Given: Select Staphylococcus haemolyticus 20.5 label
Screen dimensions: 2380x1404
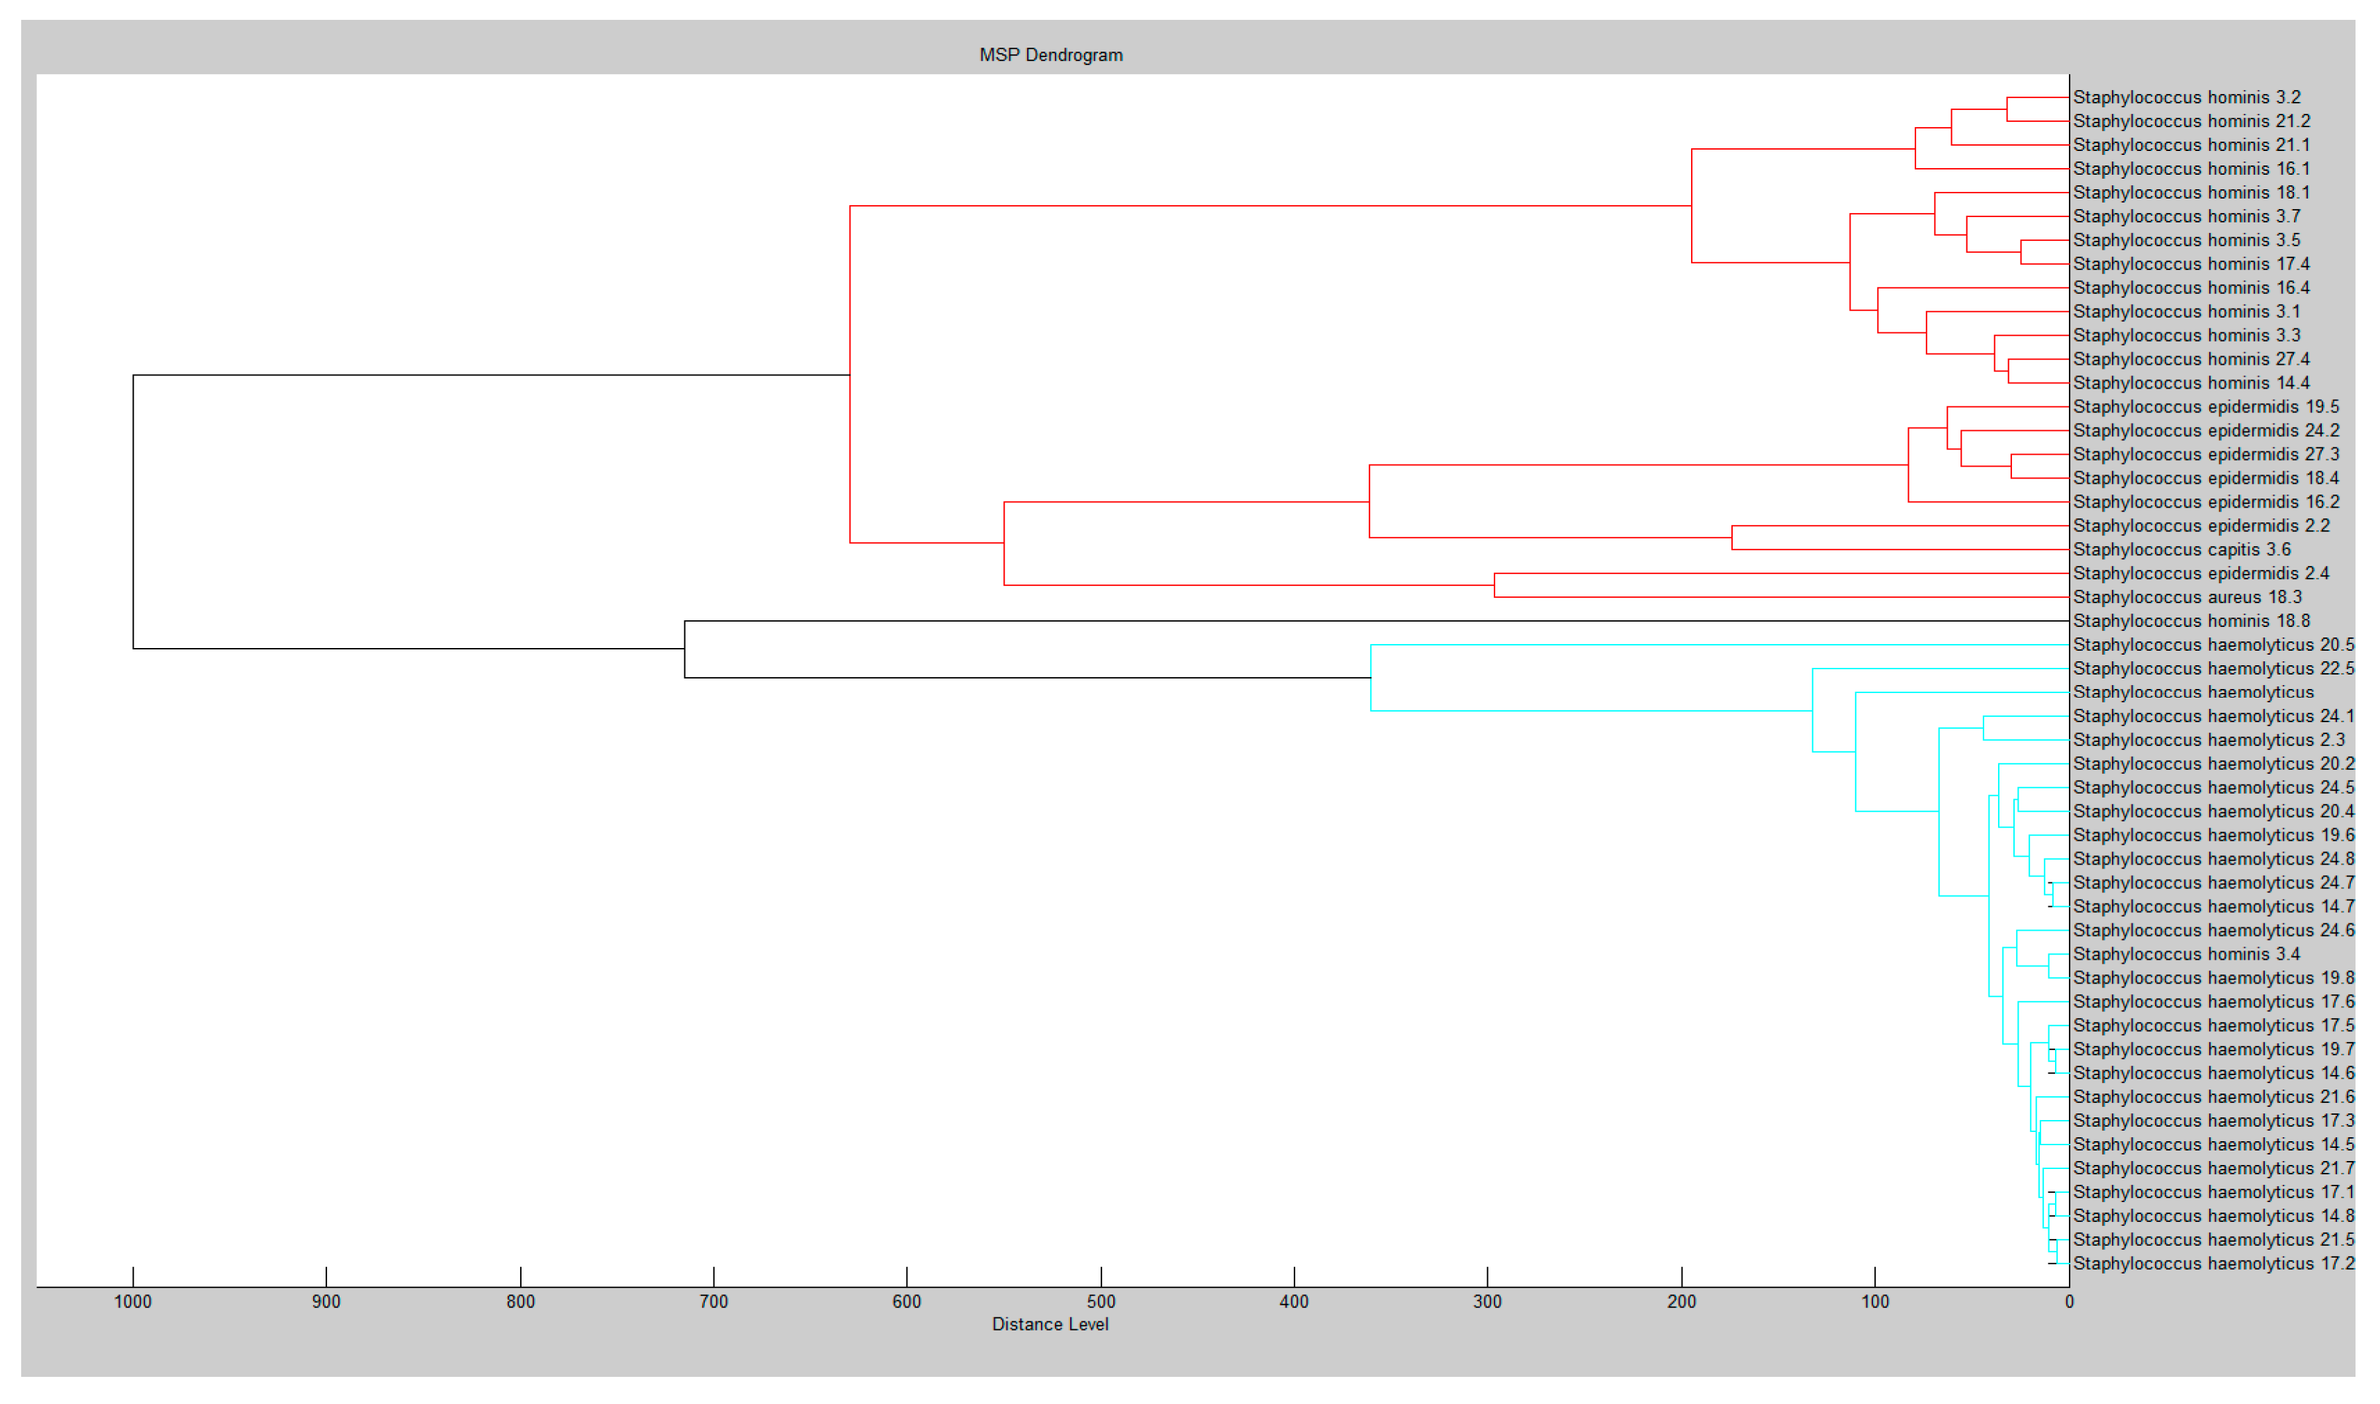Looking at the screenshot, I should click(2213, 645).
